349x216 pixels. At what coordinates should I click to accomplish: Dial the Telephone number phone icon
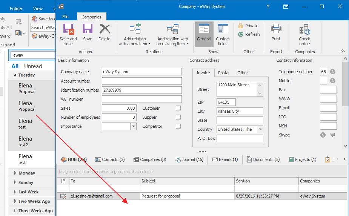click(332, 72)
